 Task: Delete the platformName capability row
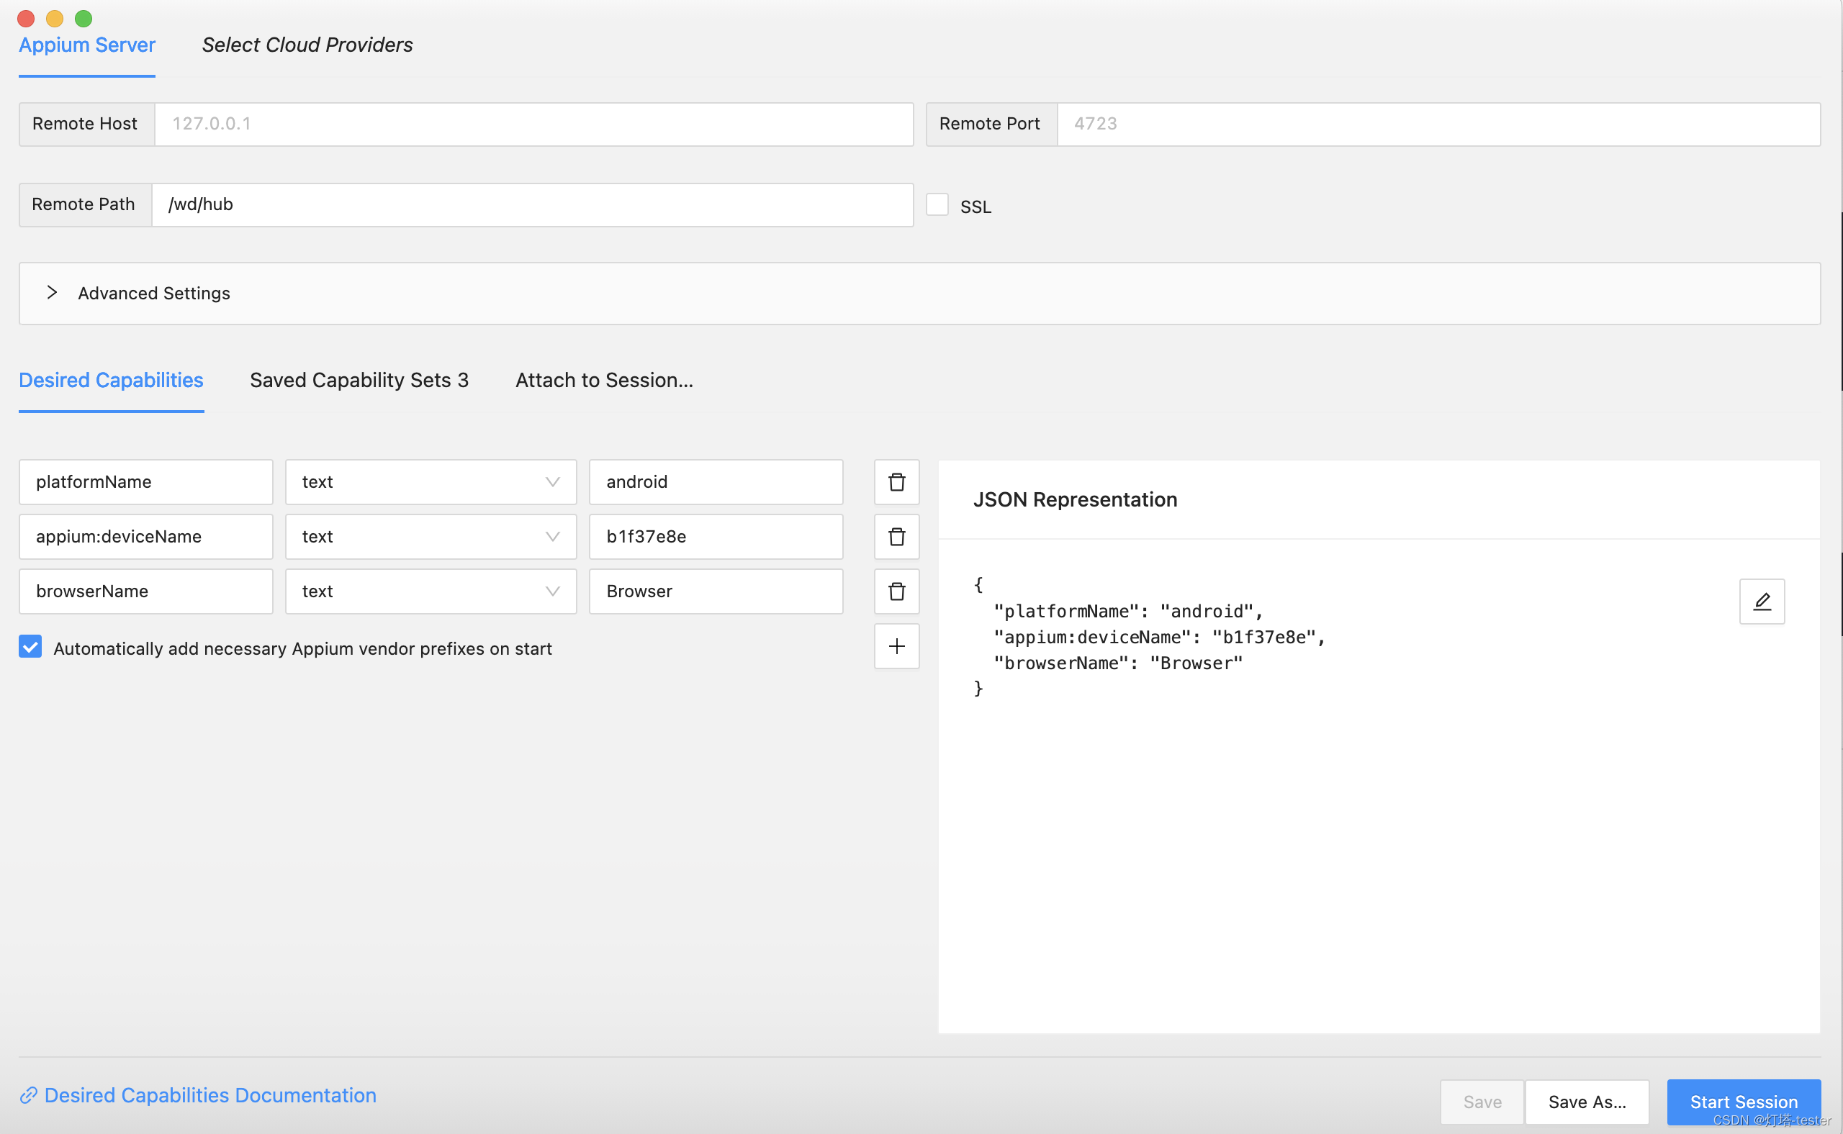click(896, 481)
